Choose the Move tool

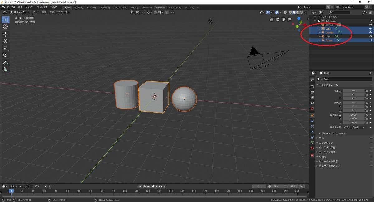click(x=5, y=34)
